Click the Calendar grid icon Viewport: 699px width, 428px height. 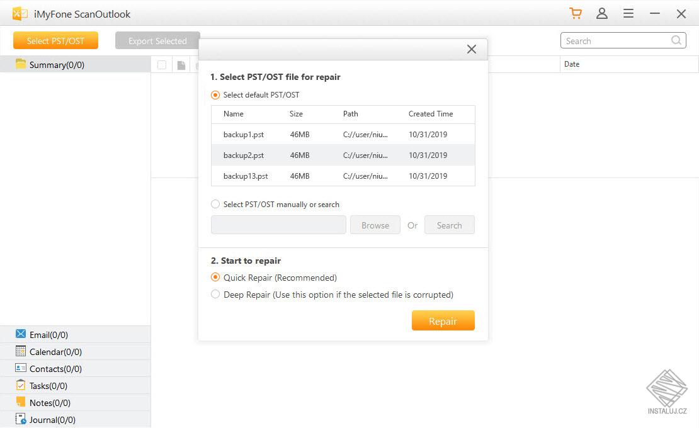[x=21, y=351]
